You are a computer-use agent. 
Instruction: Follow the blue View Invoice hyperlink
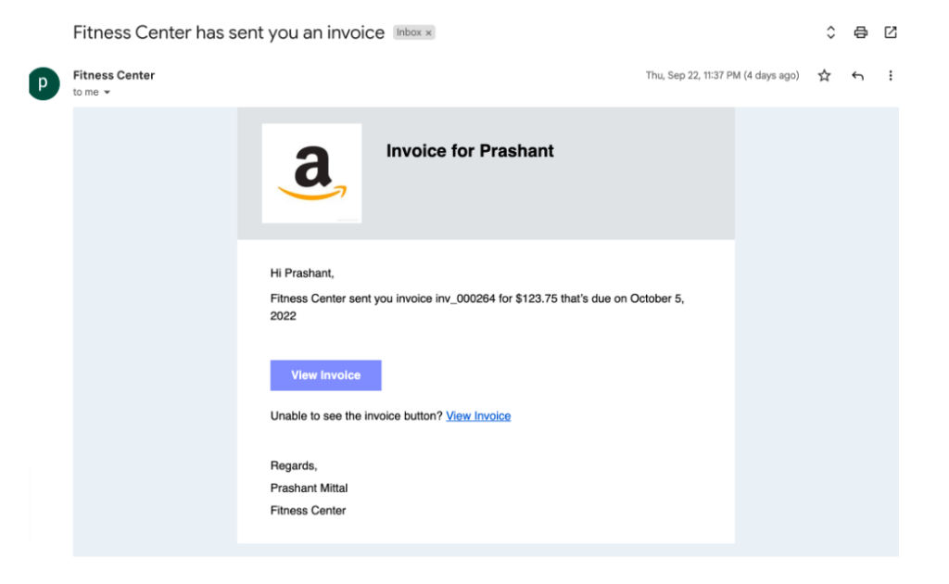coord(478,416)
